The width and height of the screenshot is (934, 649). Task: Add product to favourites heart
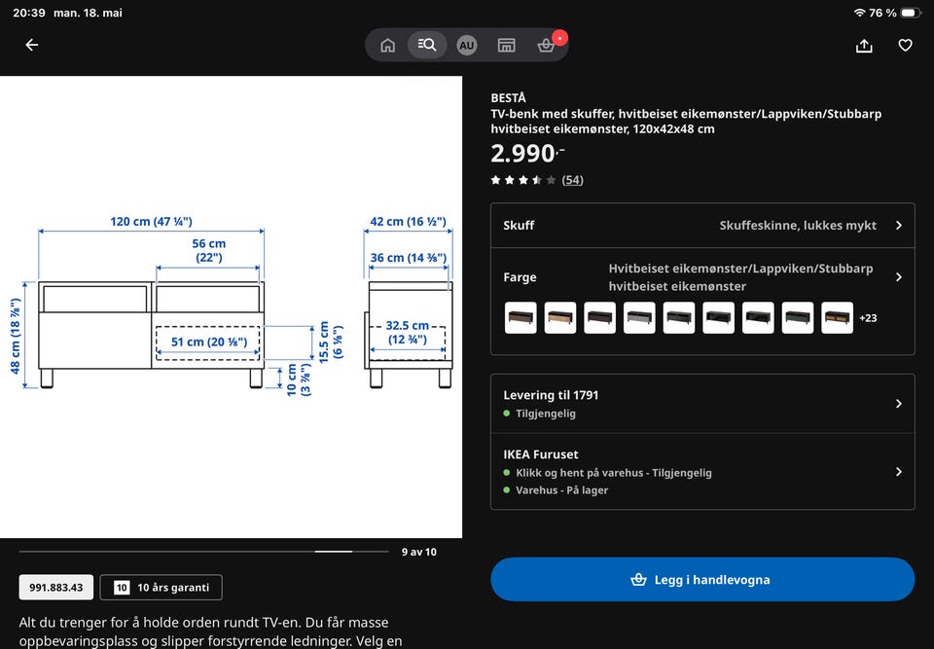pyautogui.click(x=905, y=46)
